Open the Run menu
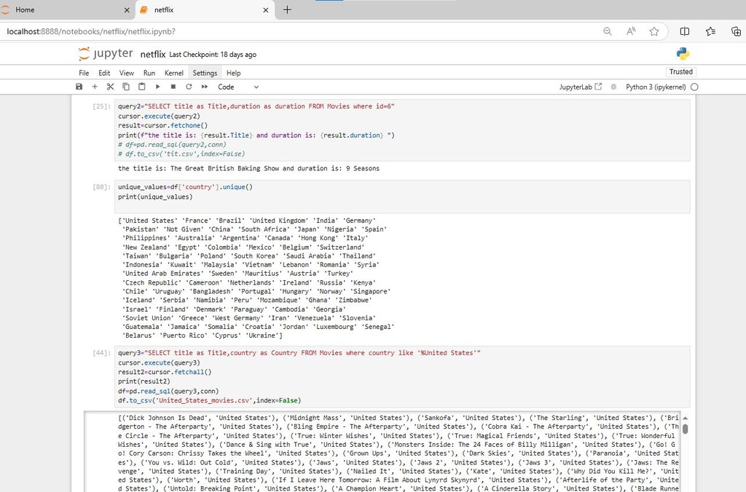 (x=149, y=73)
